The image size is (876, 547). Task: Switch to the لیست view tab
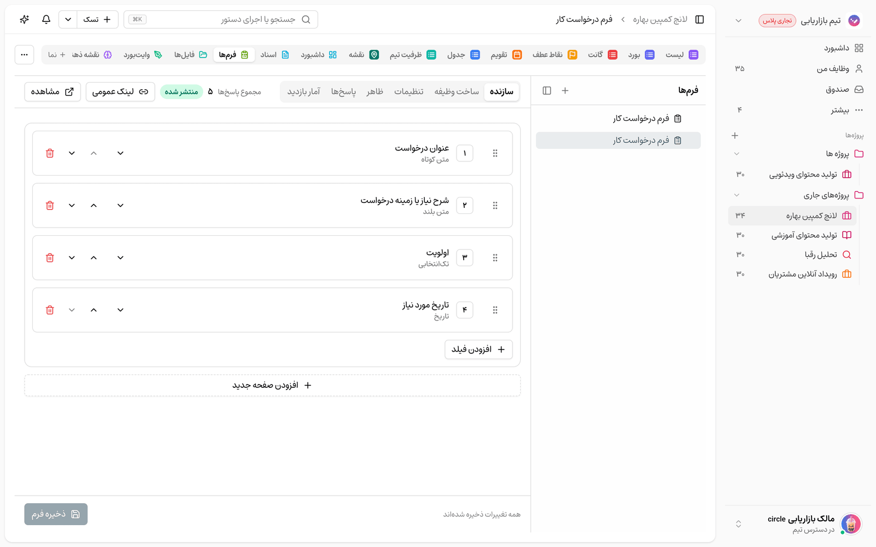point(681,55)
